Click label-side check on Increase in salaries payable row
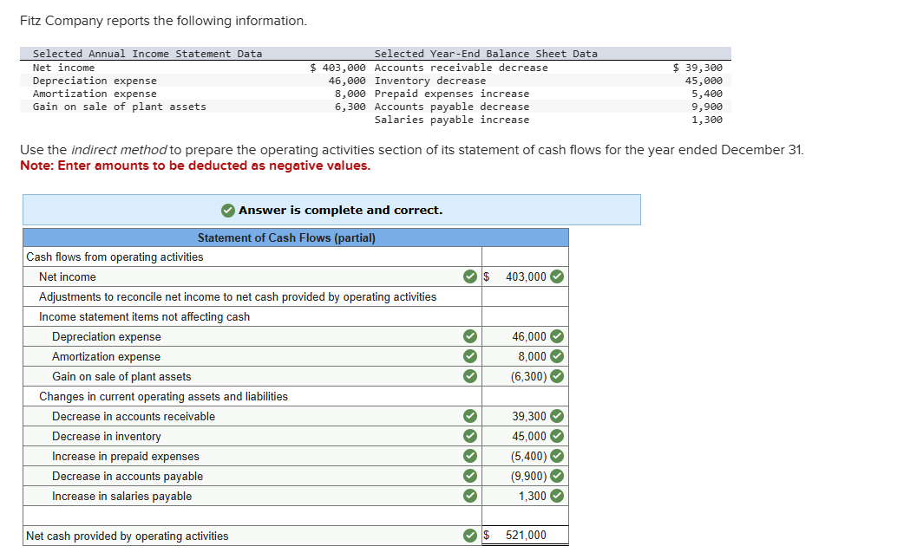The width and height of the screenshot is (917, 559). (470, 496)
